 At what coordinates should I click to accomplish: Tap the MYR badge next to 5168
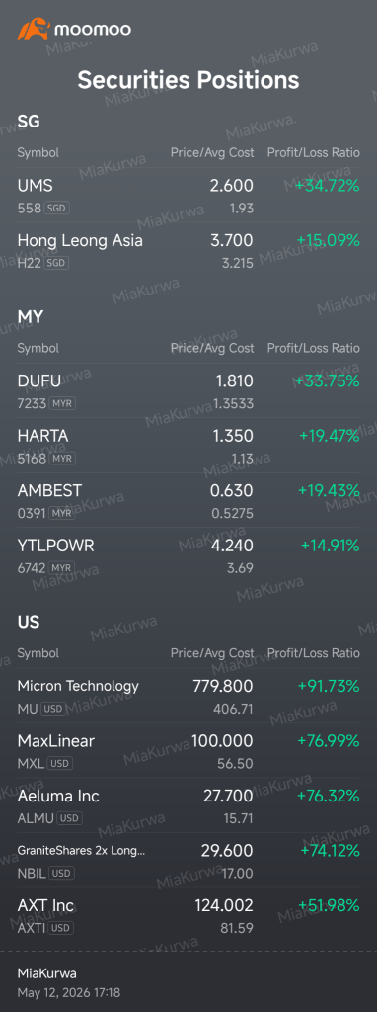[x=62, y=459]
